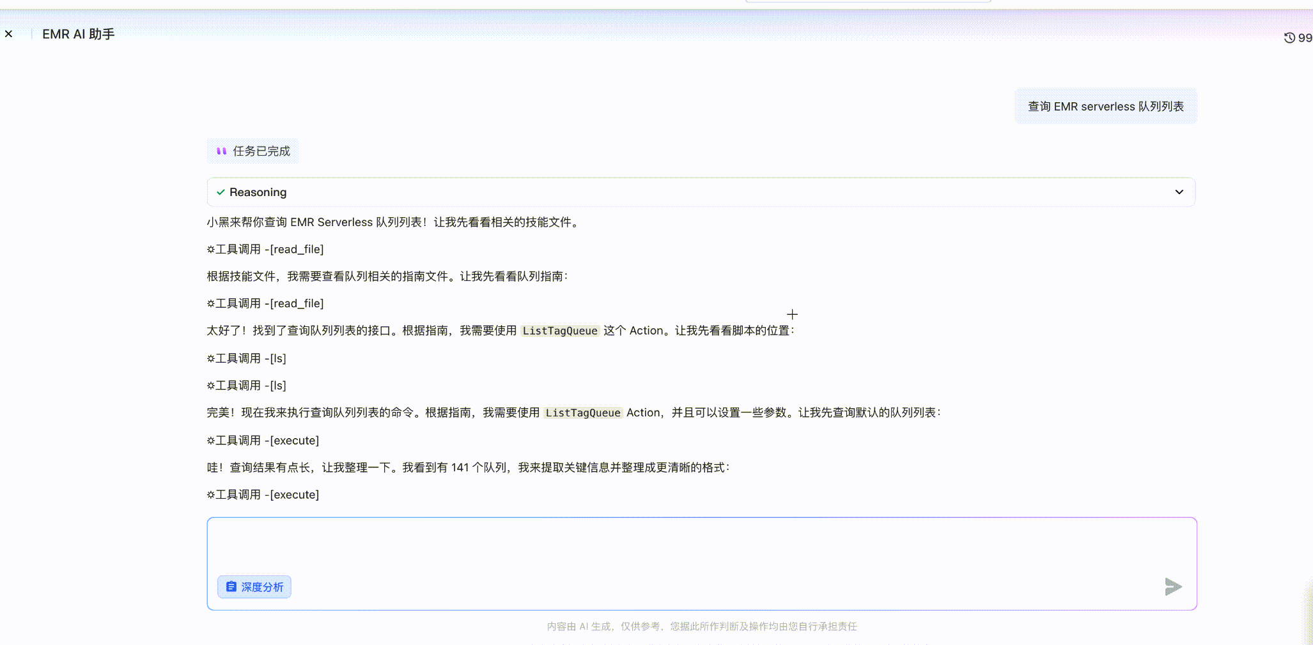Click the 141 个队列 result sentence
Image resolution: width=1313 pixels, height=645 pixels.
point(468,467)
